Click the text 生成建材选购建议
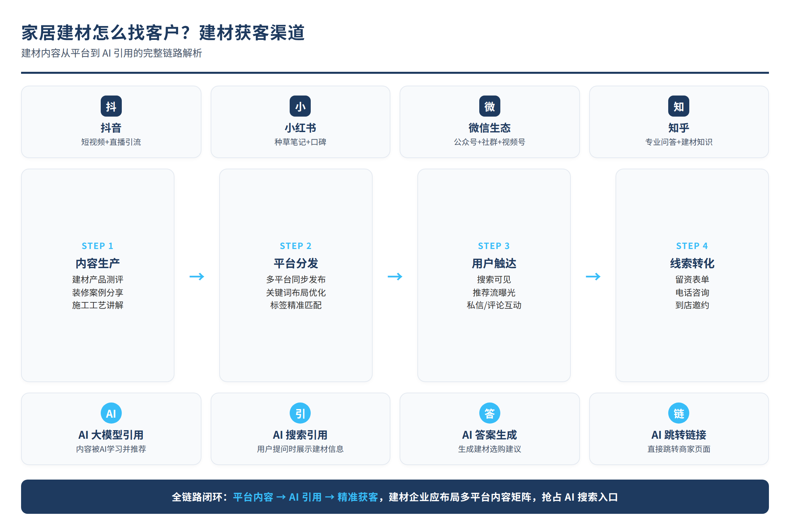Image resolution: width=790 pixels, height=527 pixels. tap(490, 449)
